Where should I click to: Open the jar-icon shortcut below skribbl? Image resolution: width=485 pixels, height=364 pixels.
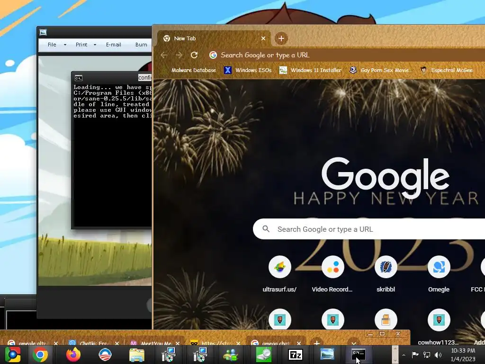coord(386,319)
